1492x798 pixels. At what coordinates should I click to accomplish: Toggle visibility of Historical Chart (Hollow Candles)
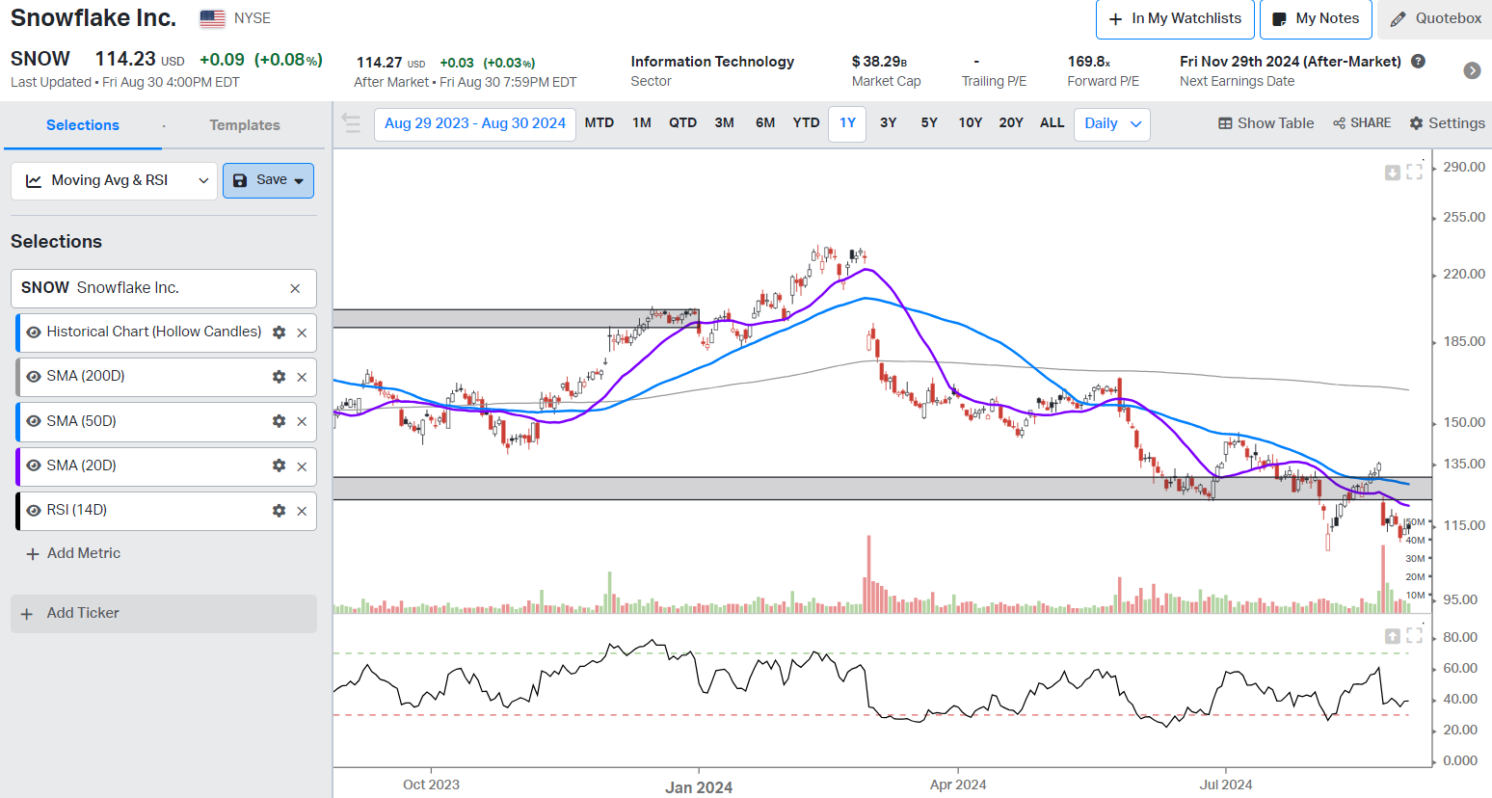coord(34,332)
